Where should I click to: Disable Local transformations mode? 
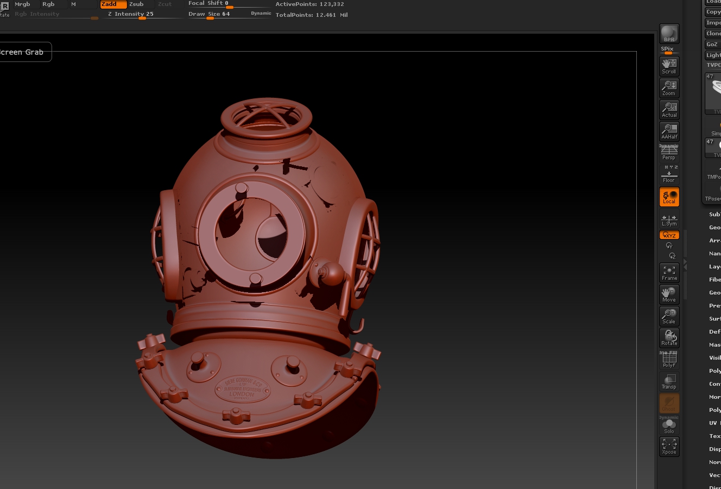click(669, 197)
